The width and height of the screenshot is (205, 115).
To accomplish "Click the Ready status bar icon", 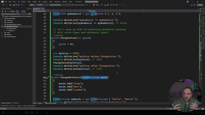I will point(1,109).
